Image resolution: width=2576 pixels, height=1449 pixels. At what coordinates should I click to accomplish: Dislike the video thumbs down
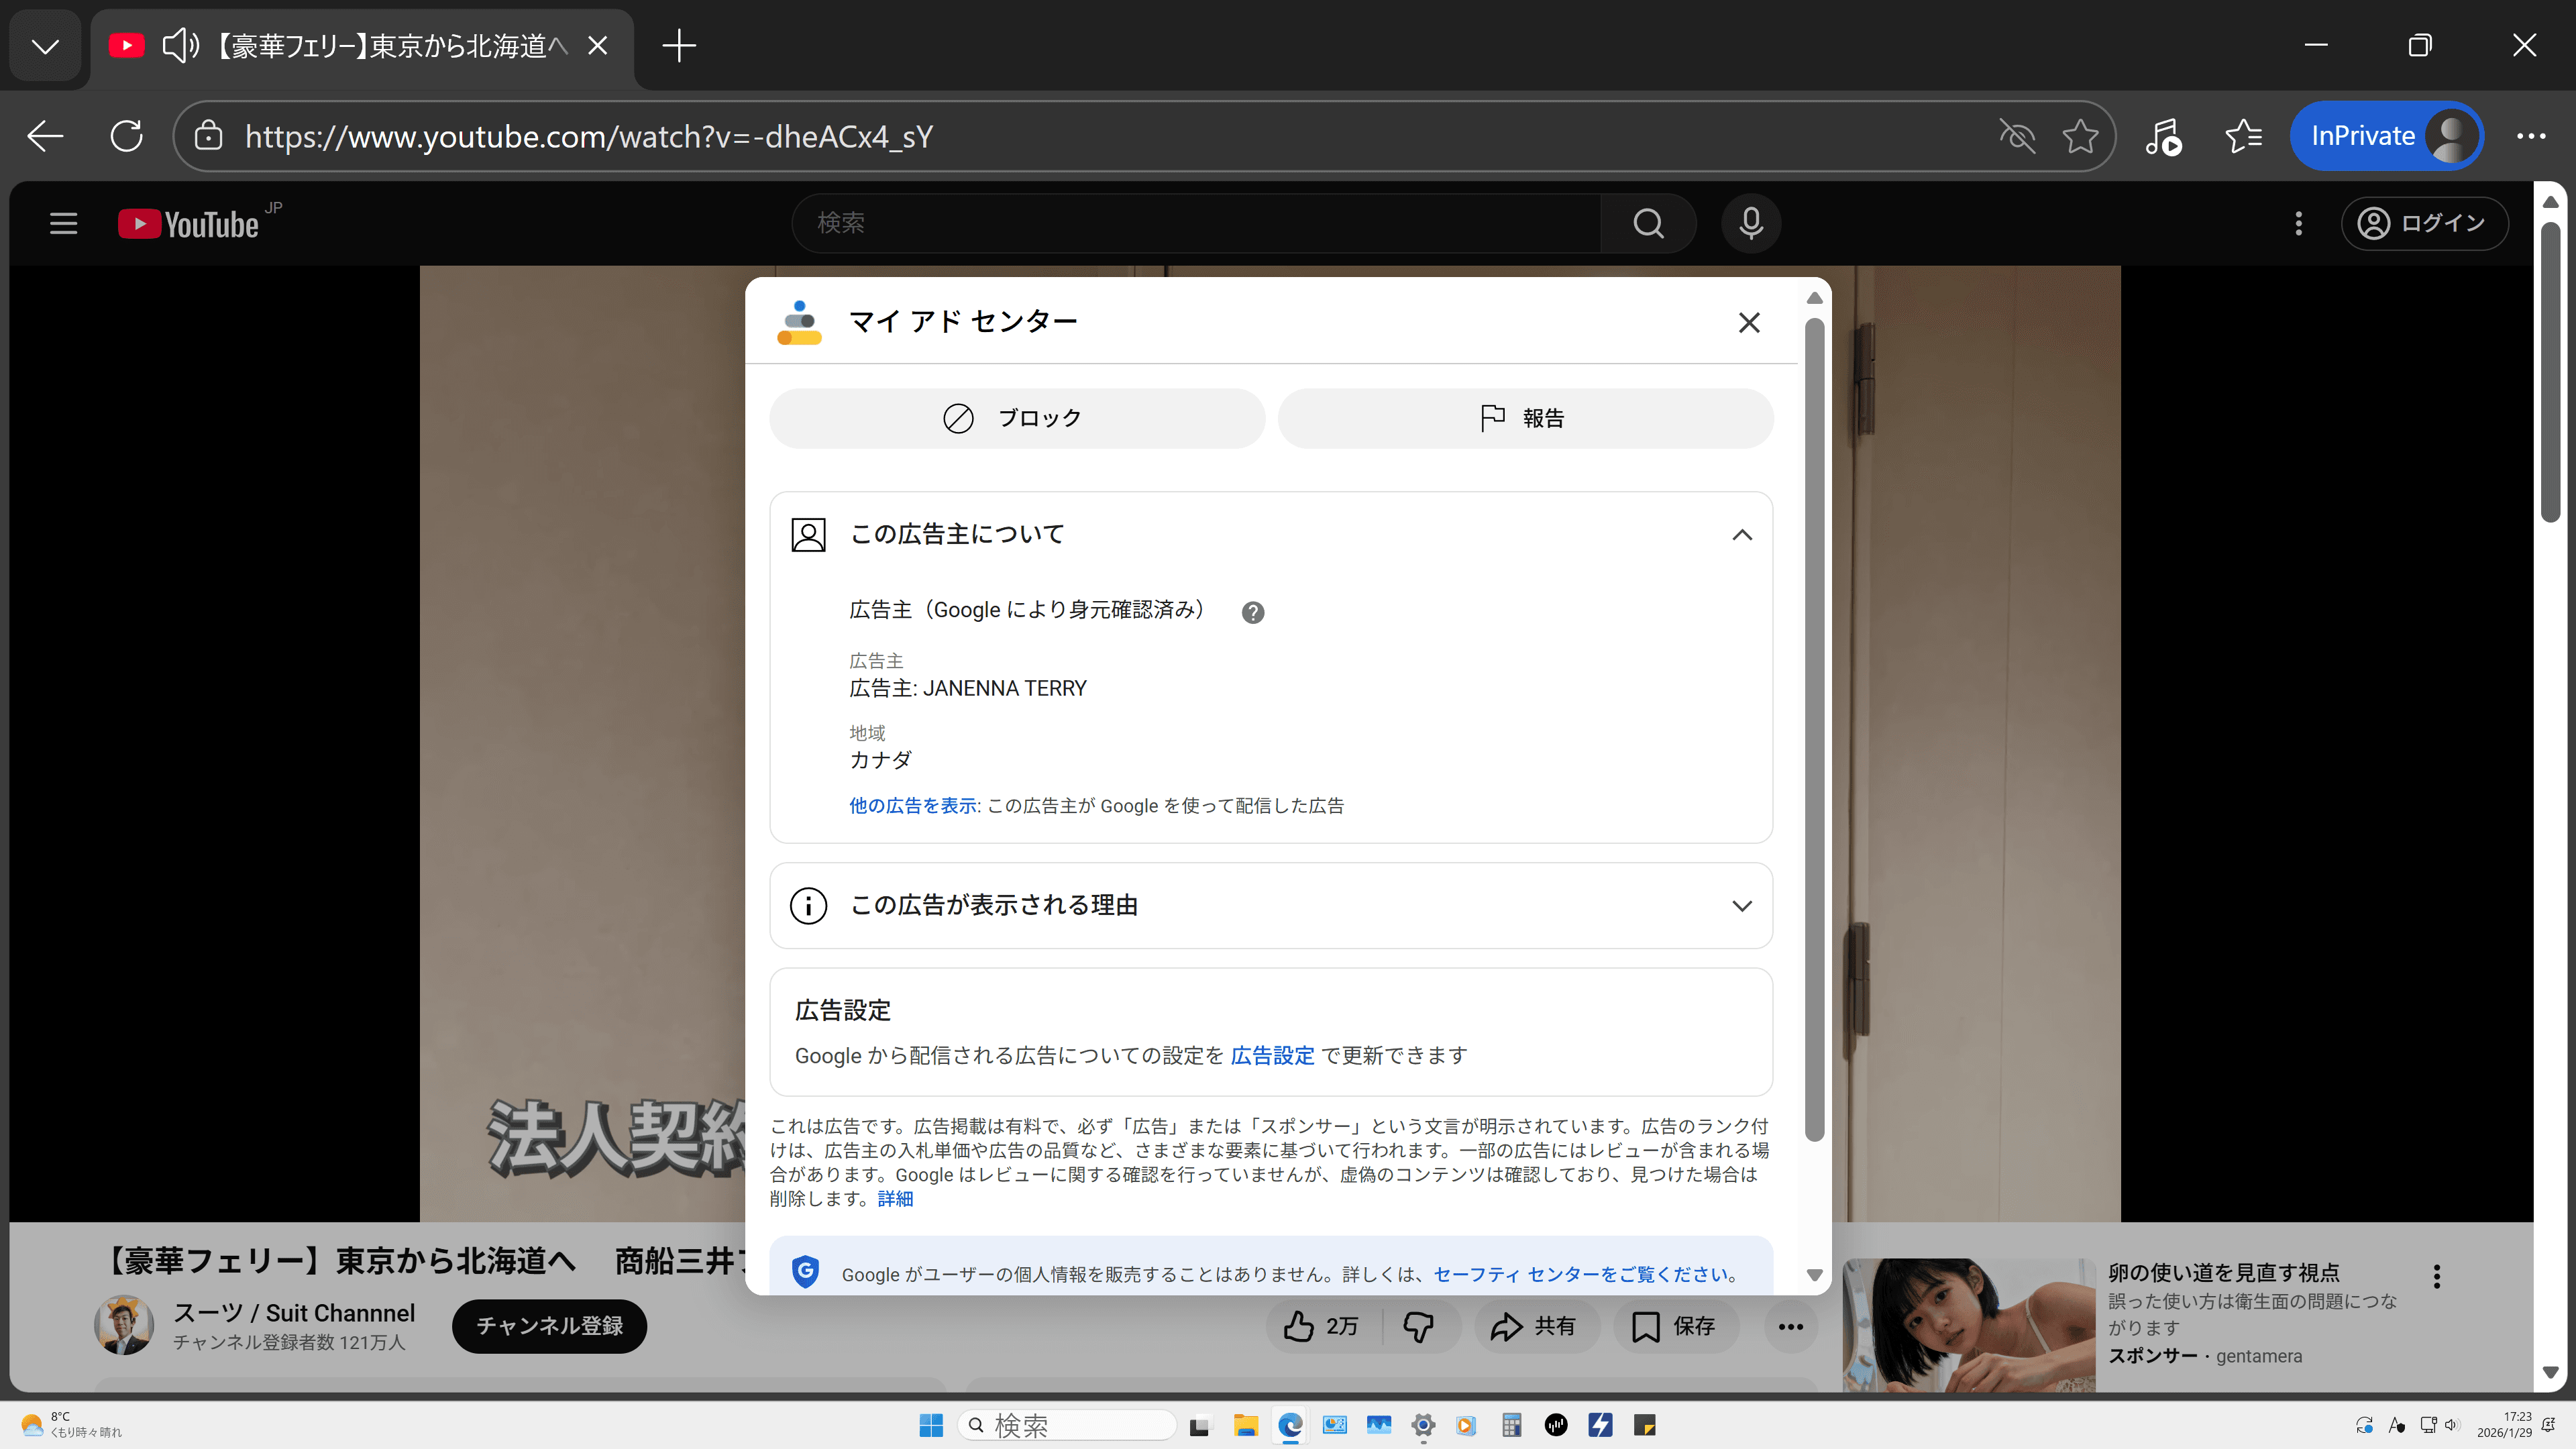click(1418, 1326)
